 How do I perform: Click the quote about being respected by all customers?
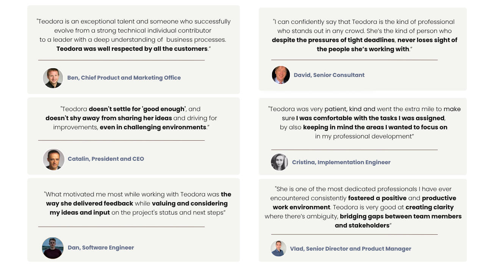133,35
